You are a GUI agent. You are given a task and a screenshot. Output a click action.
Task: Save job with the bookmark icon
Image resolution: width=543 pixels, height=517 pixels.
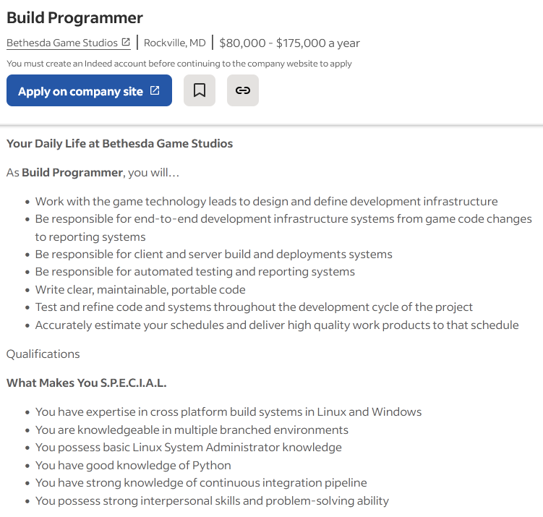pyautogui.click(x=200, y=90)
